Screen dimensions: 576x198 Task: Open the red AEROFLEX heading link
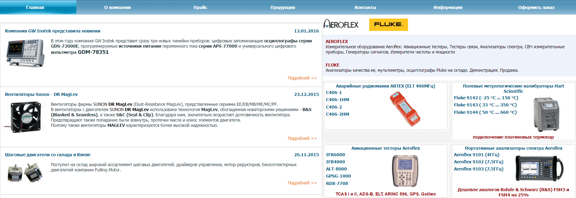pos(337,41)
